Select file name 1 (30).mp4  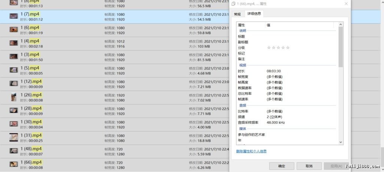[x=31, y=122]
